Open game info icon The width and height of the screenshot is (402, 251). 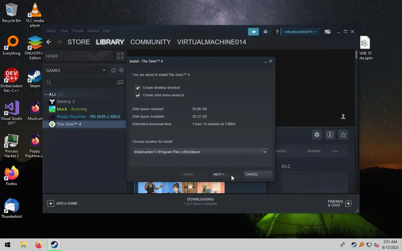tap(330, 135)
